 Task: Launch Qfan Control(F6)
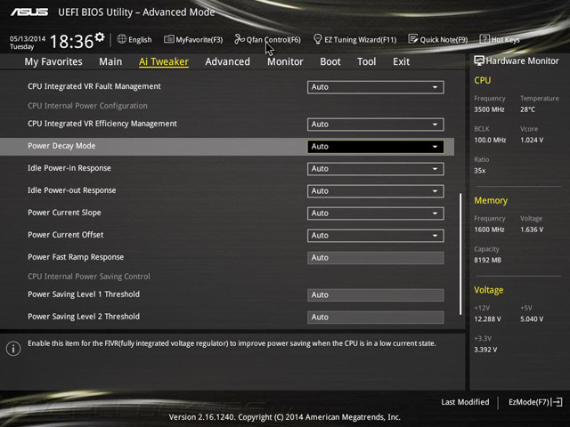pos(267,39)
